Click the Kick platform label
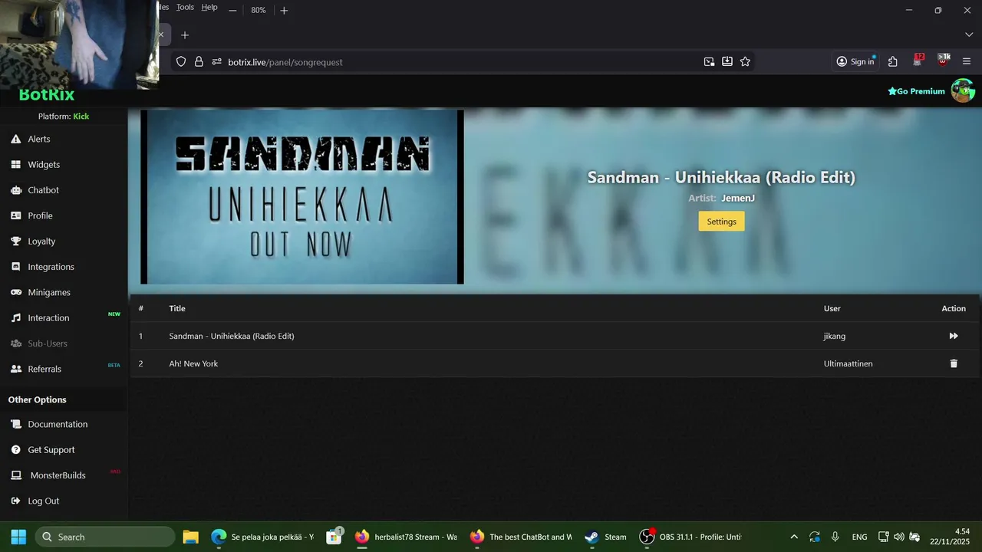982x552 pixels. tap(81, 117)
